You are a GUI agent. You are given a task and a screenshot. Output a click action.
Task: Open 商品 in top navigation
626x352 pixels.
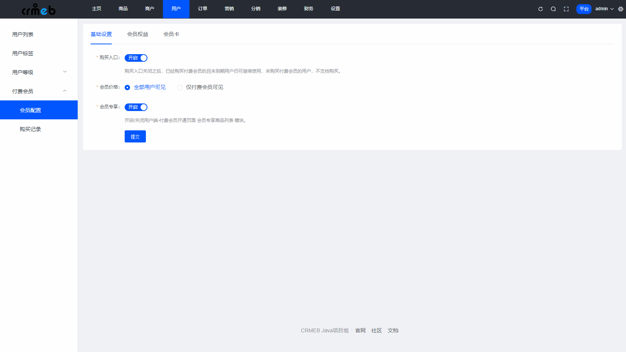click(123, 9)
